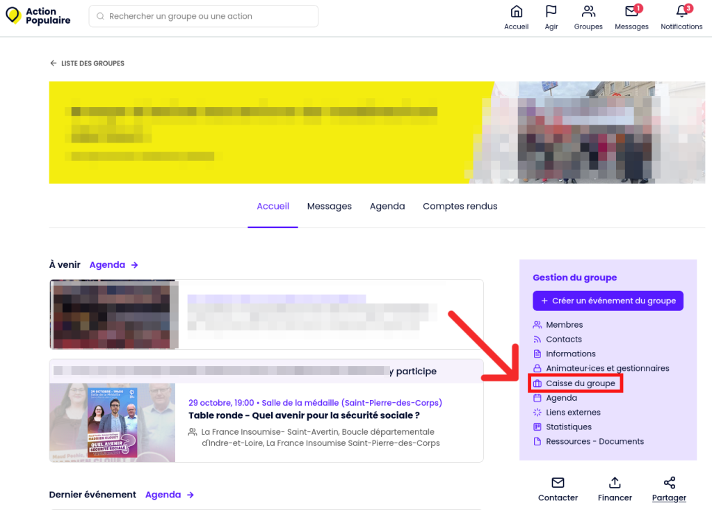
Task: Click plus icon in Créer un événement
Action: click(544, 301)
